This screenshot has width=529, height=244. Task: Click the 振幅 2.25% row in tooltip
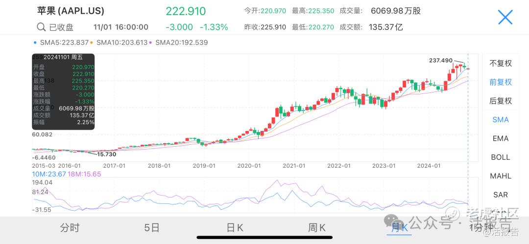tap(63, 122)
